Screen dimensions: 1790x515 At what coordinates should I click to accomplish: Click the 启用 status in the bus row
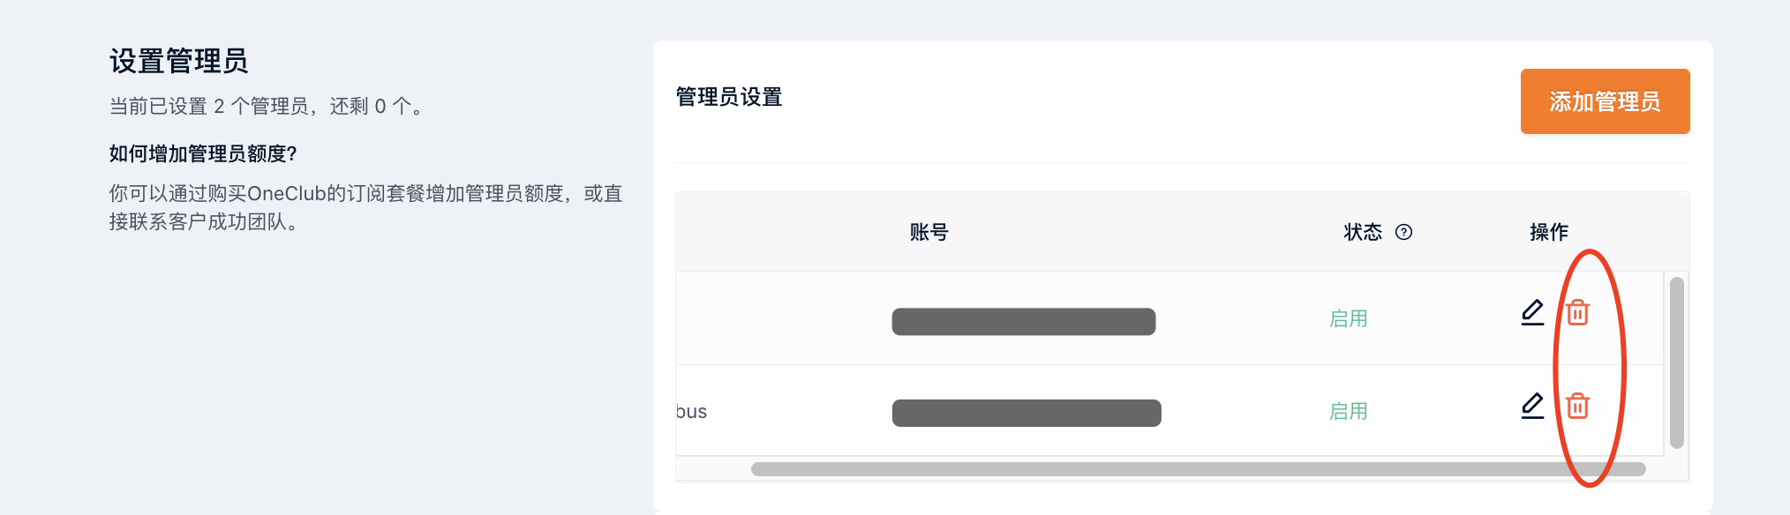pyautogui.click(x=1349, y=411)
